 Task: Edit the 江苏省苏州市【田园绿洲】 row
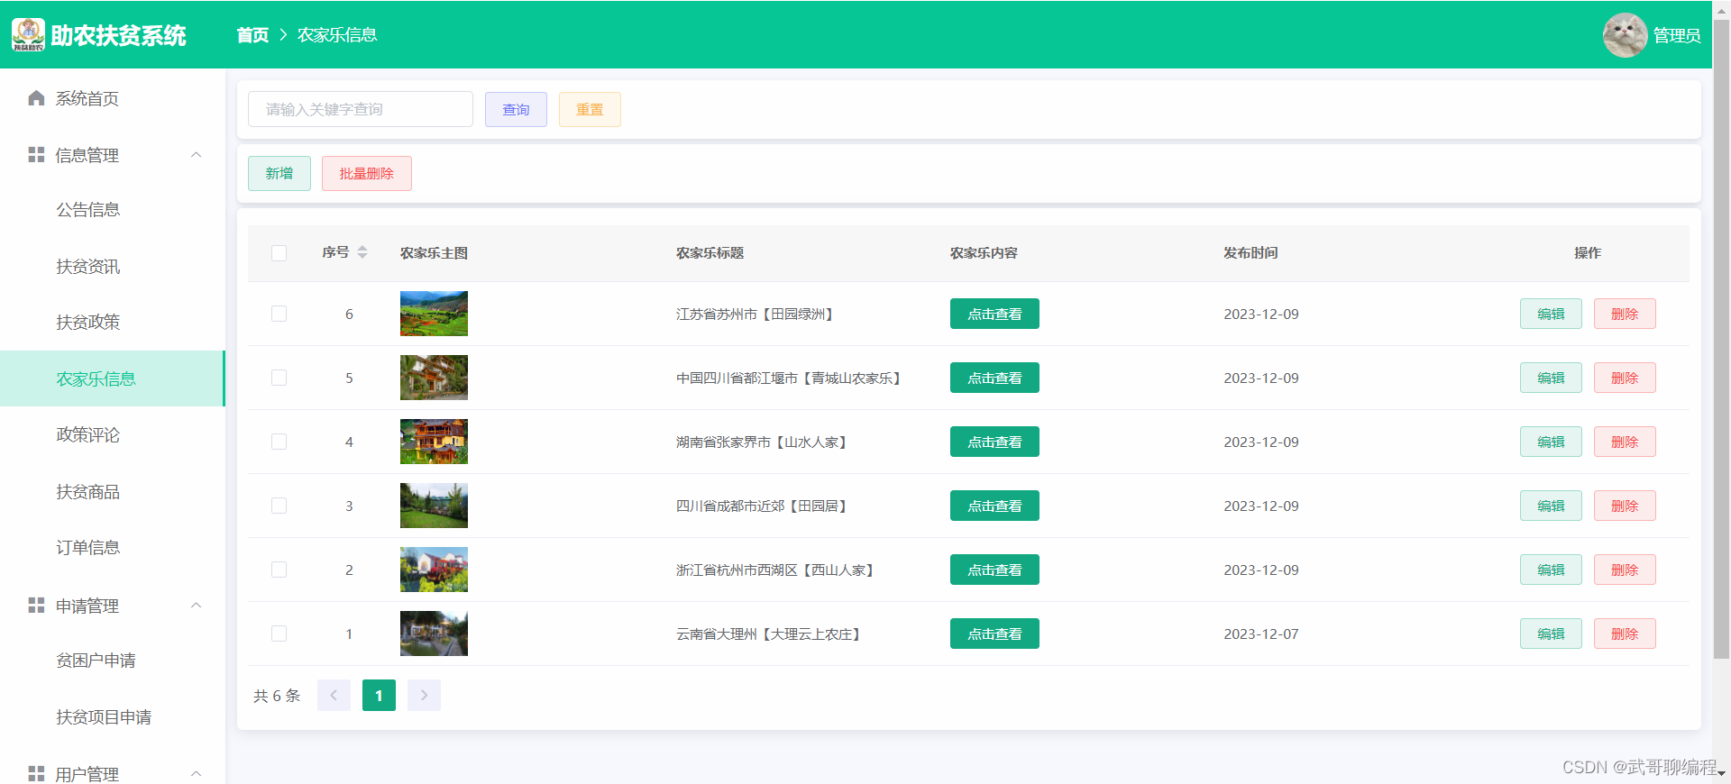coord(1551,314)
